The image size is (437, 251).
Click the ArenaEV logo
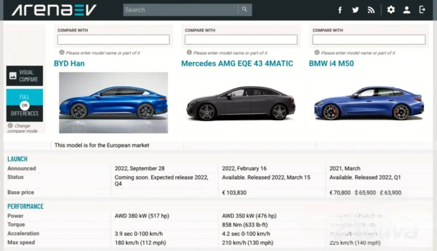click(54, 10)
